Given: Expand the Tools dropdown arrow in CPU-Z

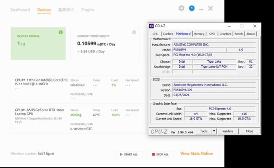Looking at the screenshot, I should tap(214, 131).
